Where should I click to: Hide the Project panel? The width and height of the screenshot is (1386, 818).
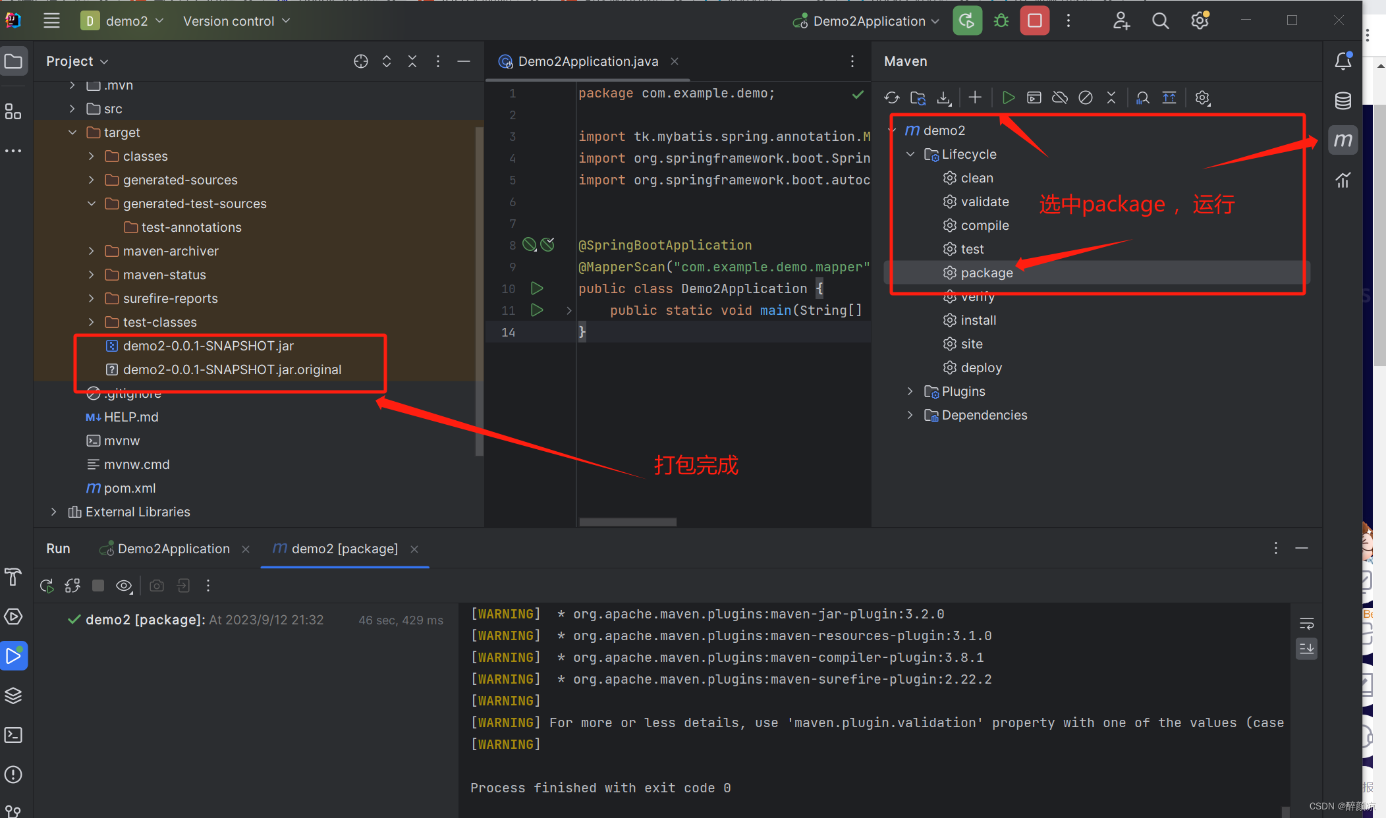click(464, 61)
